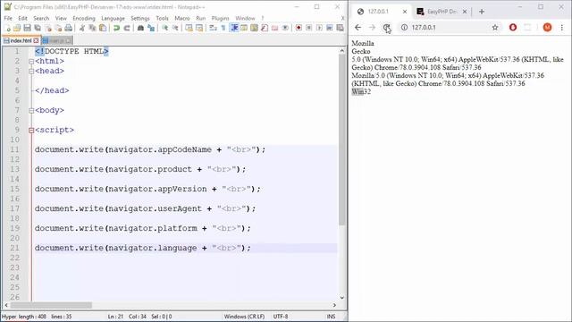Viewport: 572px width, 322px height.
Task: View site information icon in address bar
Action: (404, 28)
